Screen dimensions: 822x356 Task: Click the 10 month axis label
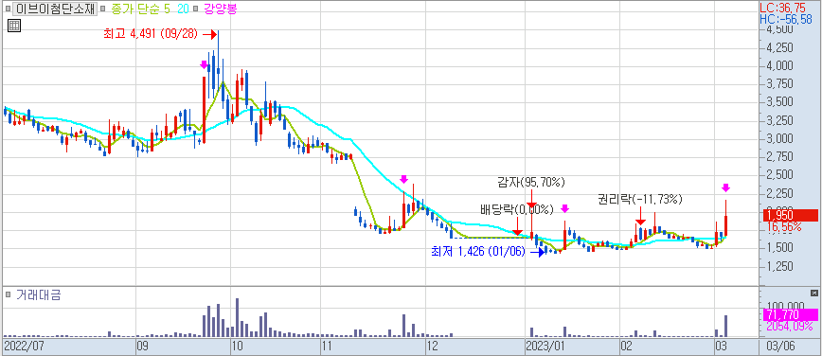(x=237, y=346)
